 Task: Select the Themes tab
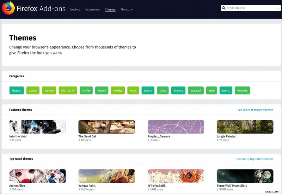(x=110, y=9)
